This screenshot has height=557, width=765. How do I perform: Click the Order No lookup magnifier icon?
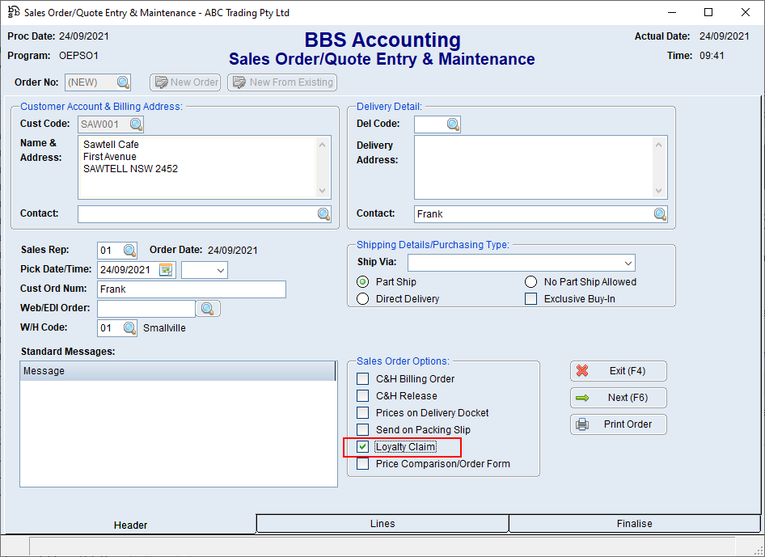click(123, 82)
